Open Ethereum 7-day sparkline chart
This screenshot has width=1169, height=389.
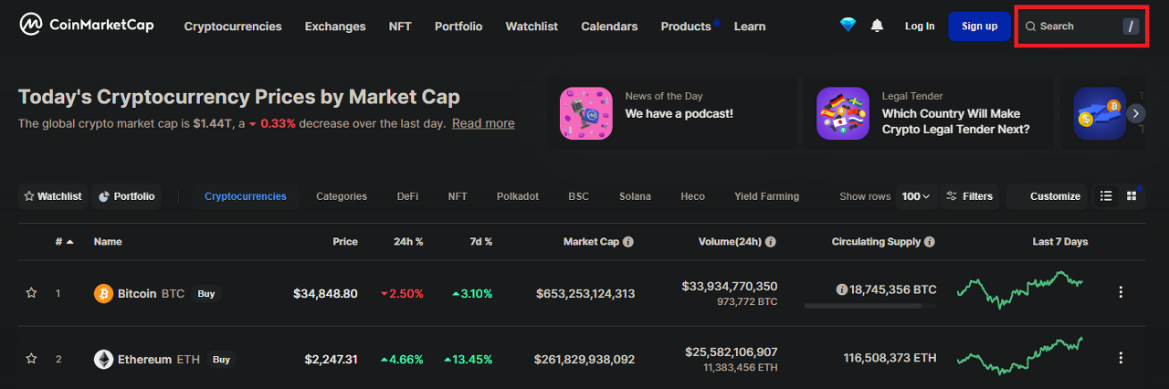point(1020,355)
